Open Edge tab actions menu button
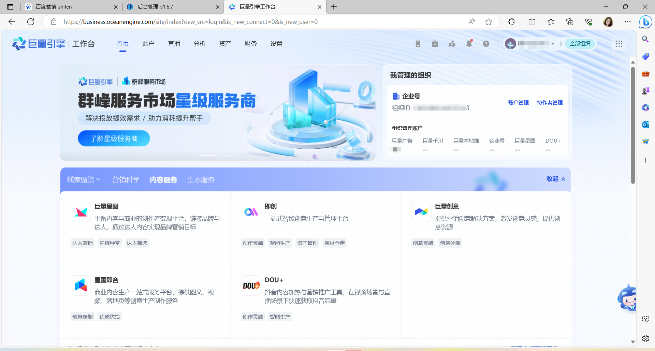 click(10, 7)
